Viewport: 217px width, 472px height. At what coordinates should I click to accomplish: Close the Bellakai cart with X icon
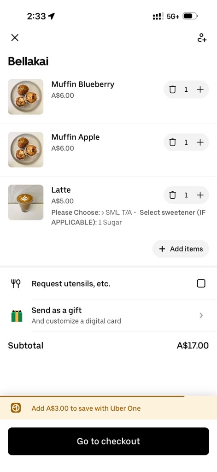click(15, 38)
